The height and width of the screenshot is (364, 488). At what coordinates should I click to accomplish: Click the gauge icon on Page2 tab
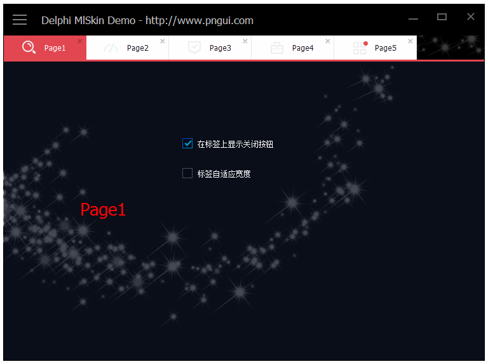pos(111,48)
